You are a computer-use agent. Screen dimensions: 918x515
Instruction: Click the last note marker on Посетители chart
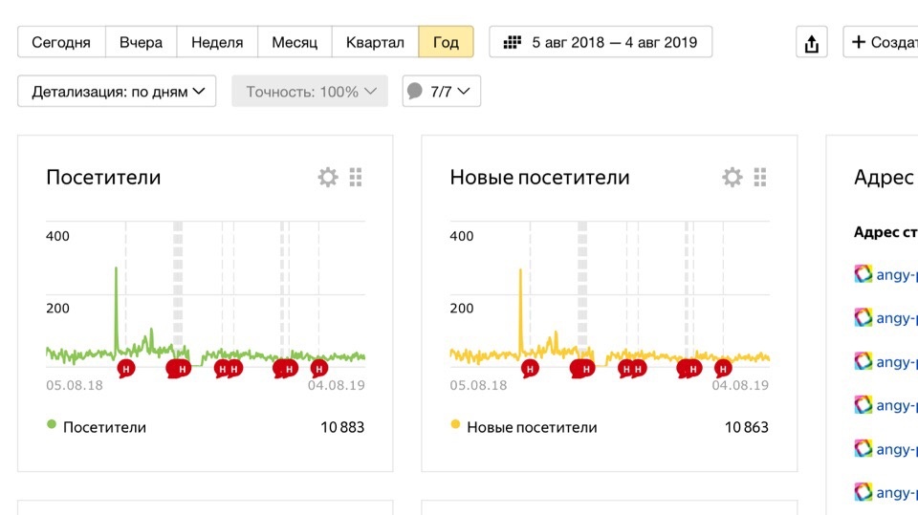tap(319, 369)
